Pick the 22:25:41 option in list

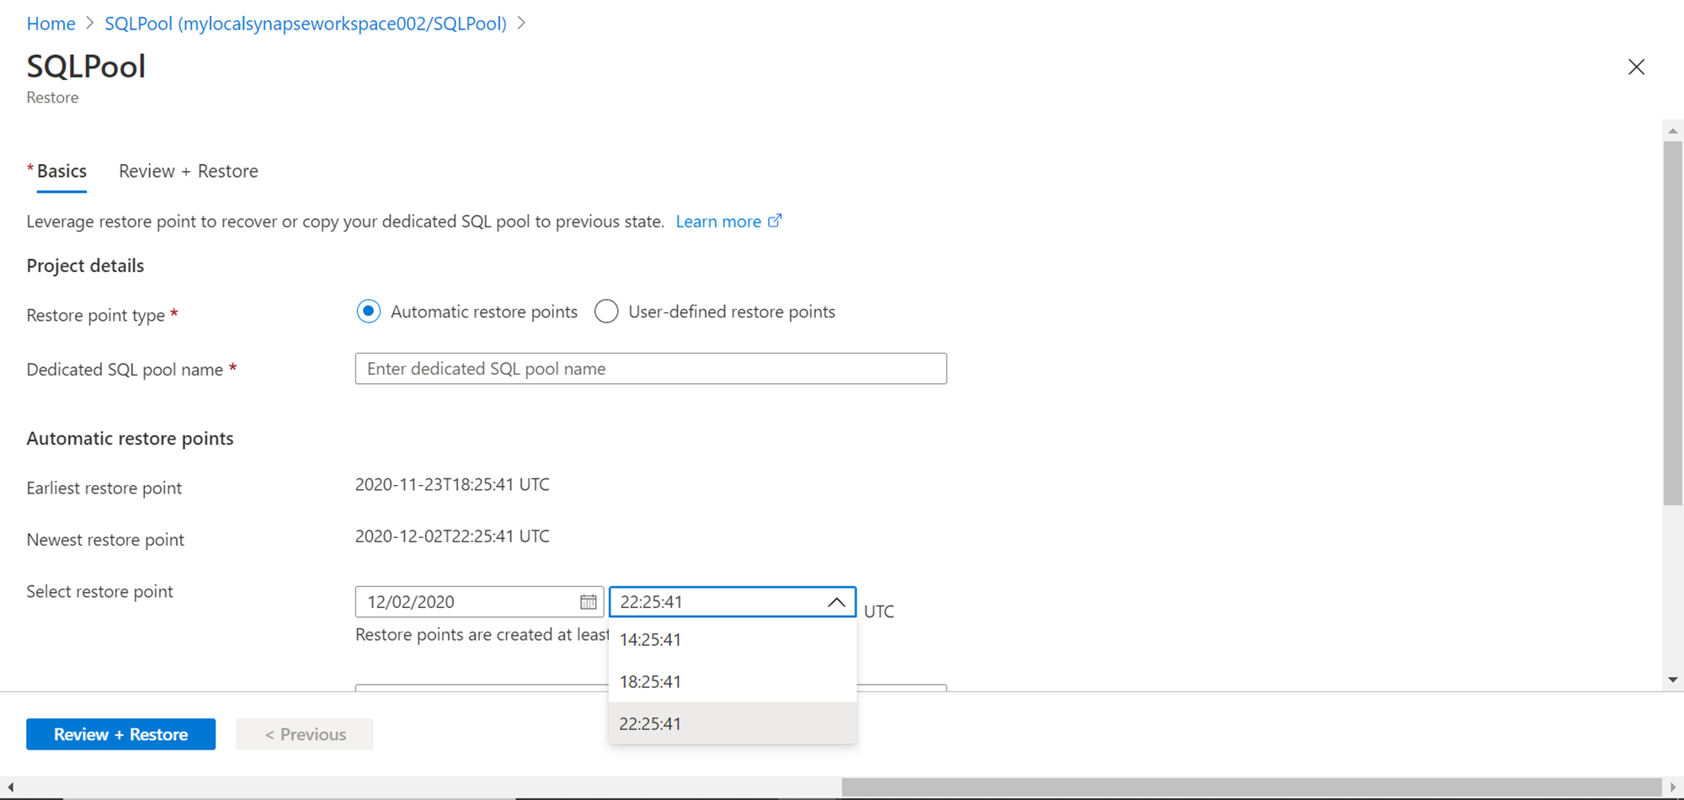(x=650, y=724)
